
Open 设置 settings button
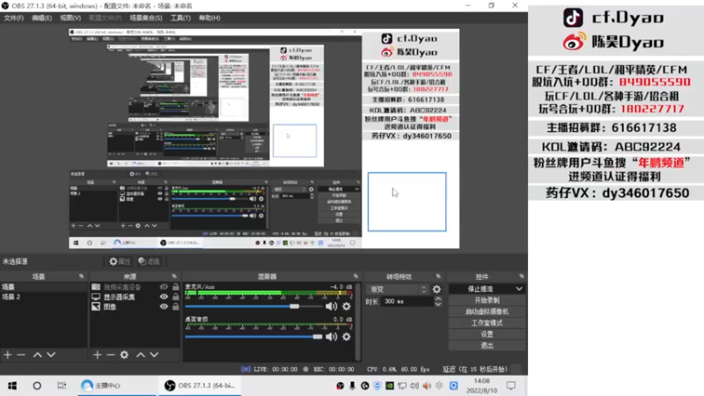(x=487, y=334)
